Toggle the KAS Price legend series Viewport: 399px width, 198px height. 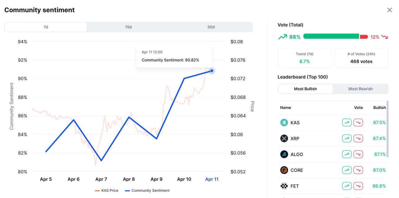(x=107, y=191)
